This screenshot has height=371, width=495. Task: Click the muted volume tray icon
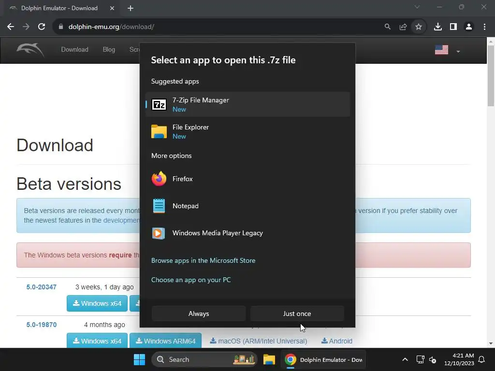click(x=433, y=359)
